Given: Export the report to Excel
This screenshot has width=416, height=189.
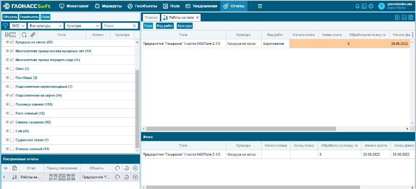Looking at the screenshot, I should [397, 18].
